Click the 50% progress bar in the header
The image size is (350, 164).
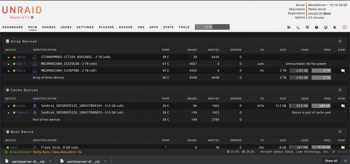coord(212,27)
